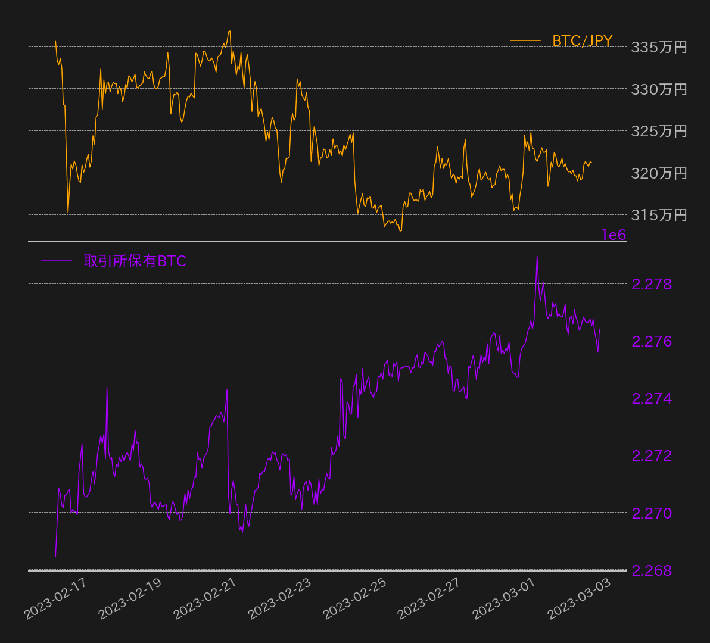This screenshot has height=643, width=710.
Task: Select the 335万円 price axis label
Action: 659,47
